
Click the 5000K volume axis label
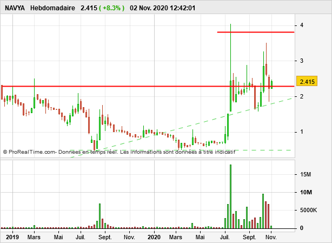(x=309, y=210)
